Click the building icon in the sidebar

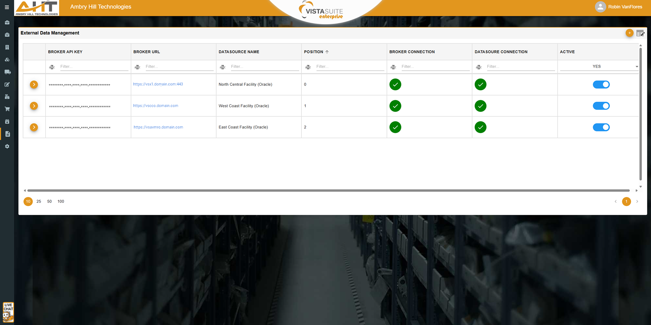(x=7, y=47)
